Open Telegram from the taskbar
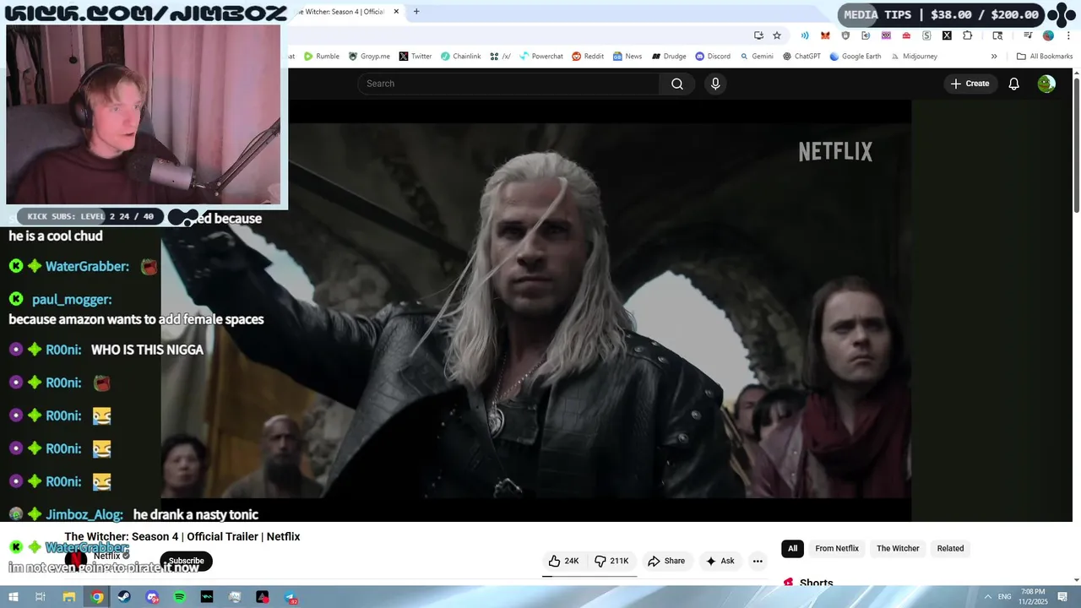The height and width of the screenshot is (608, 1081). [x=290, y=597]
